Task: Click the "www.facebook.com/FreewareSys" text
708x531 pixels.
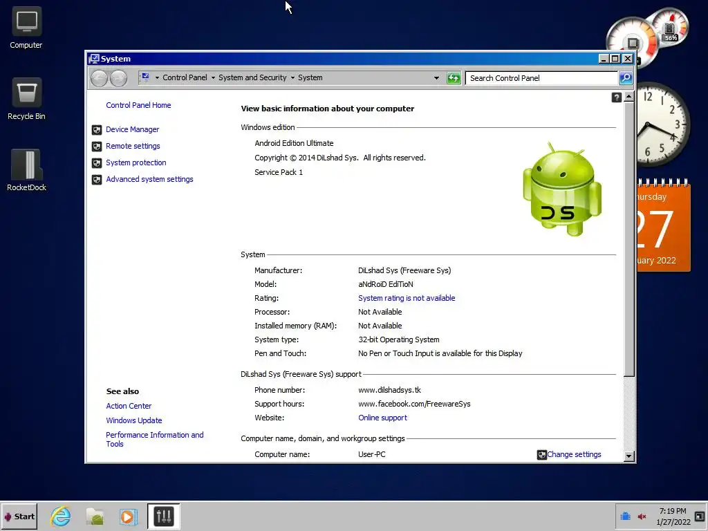Action: pyautogui.click(x=414, y=404)
